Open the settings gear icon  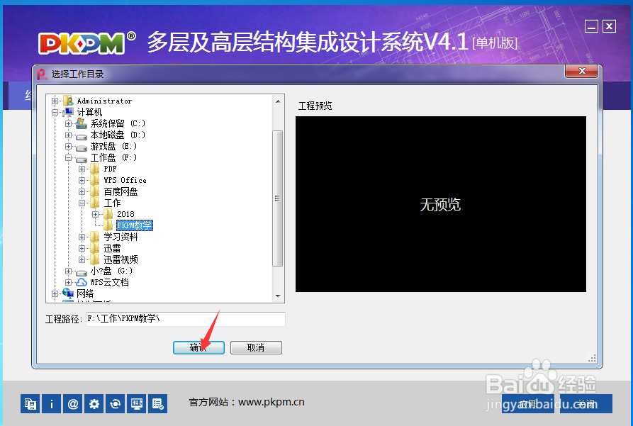pos(94,403)
